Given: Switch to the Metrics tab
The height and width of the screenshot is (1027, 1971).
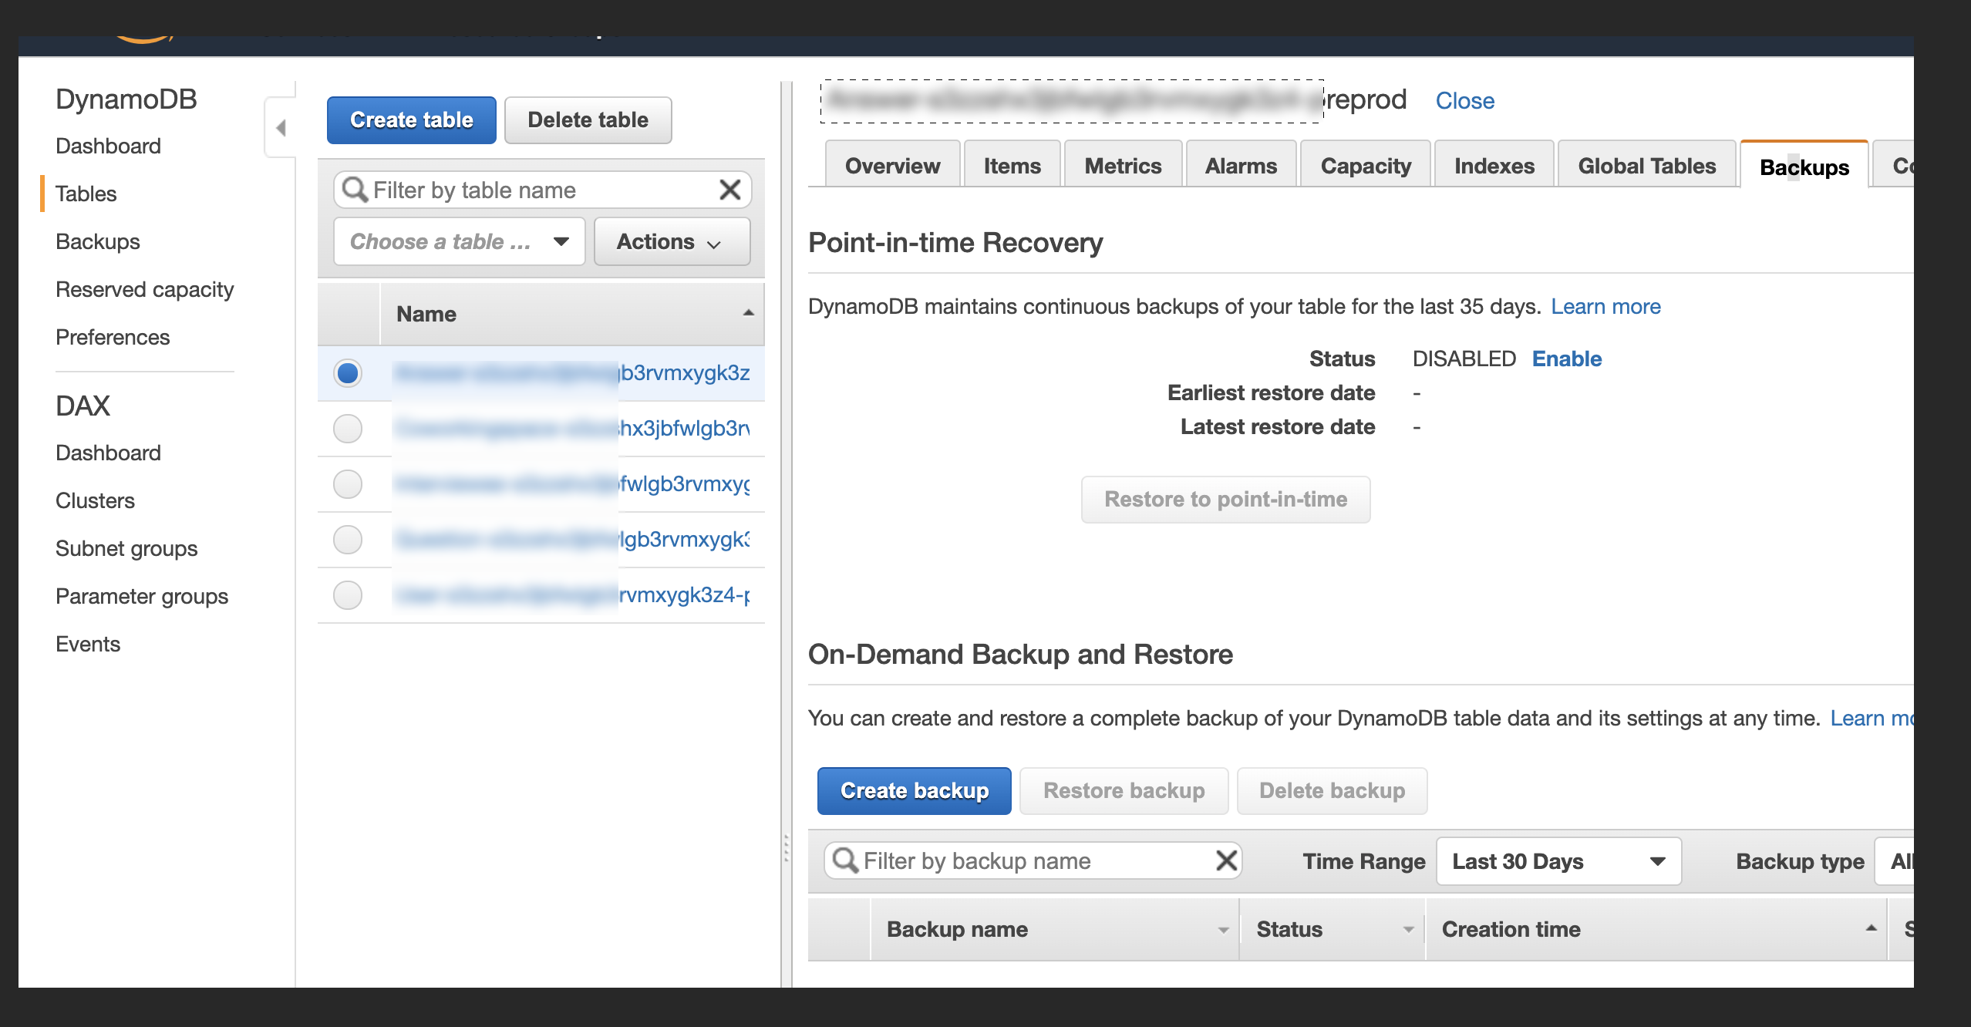Looking at the screenshot, I should (1123, 166).
